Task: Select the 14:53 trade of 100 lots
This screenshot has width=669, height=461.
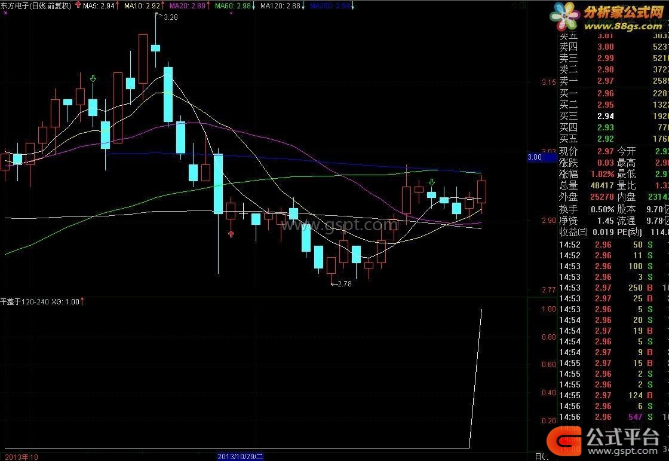Action: coord(613,266)
